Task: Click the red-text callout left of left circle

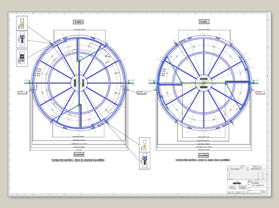Action: point(22,93)
